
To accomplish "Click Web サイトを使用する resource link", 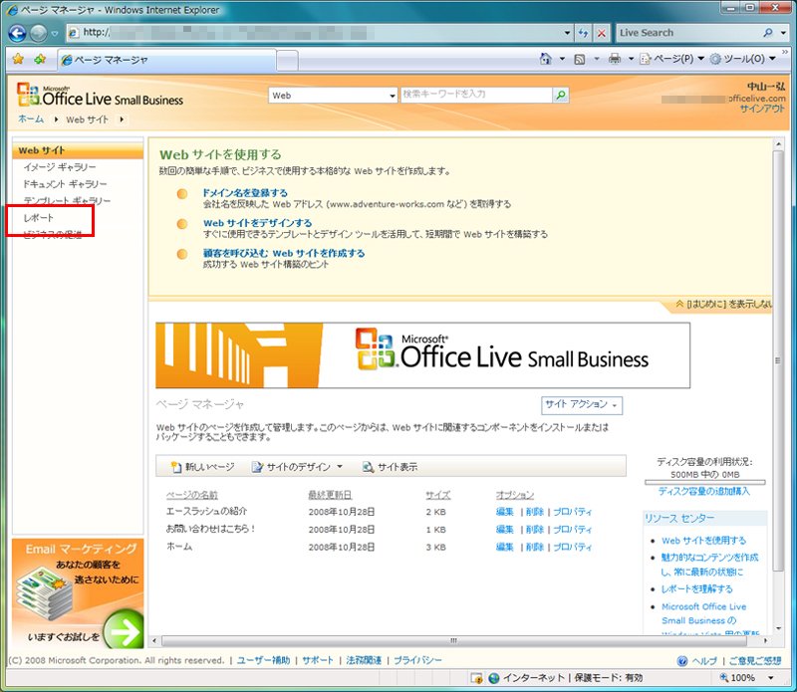I will coord(703,541).
